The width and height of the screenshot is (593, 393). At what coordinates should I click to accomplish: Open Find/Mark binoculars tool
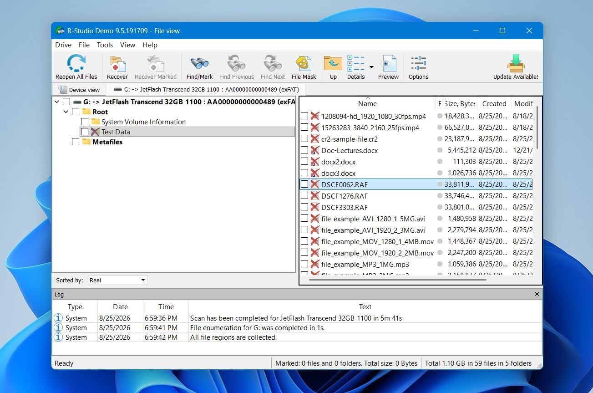(199, 63)
